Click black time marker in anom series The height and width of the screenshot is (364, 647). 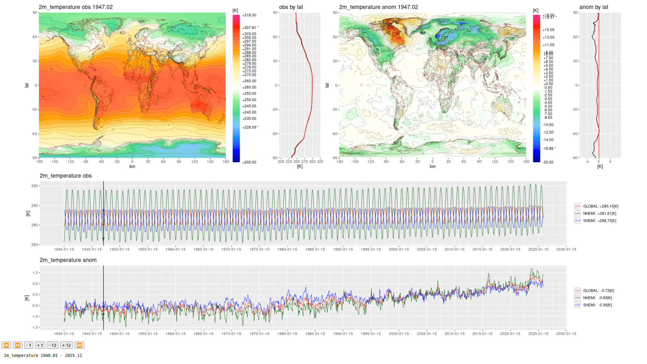pyautogui.click(x=103, y=287)
